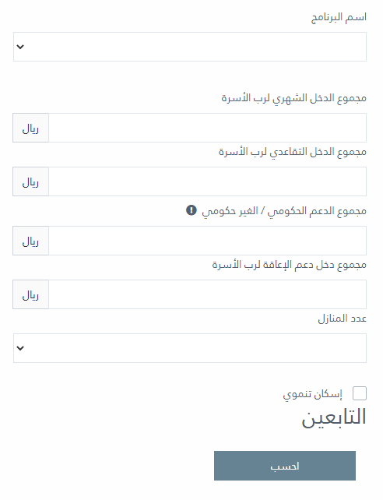
Task: Click ريال addon of retirement income field
Action: tap(30, 181)
